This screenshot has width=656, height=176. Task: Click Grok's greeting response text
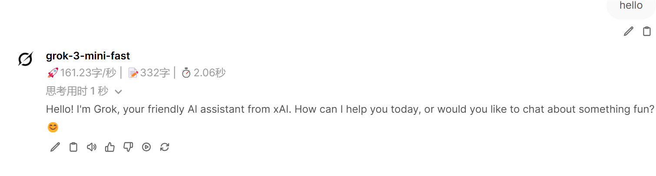350,109
